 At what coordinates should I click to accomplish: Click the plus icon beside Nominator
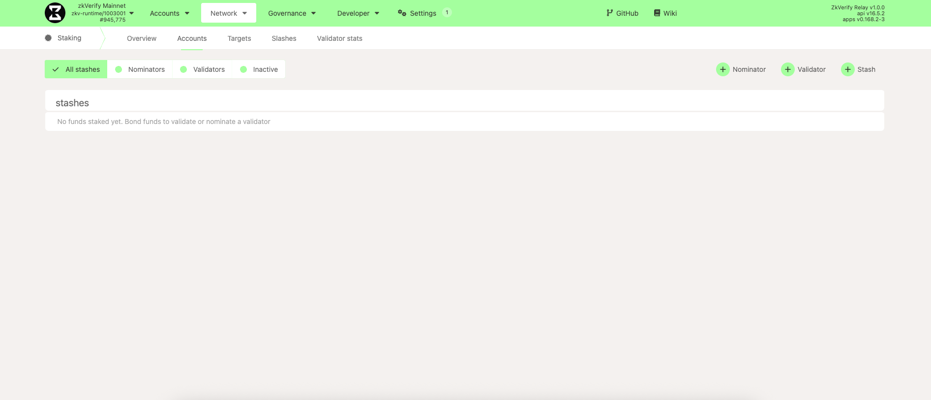click(x=722, y=69)
